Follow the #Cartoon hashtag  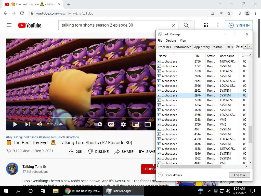click(x=73, y=137)
